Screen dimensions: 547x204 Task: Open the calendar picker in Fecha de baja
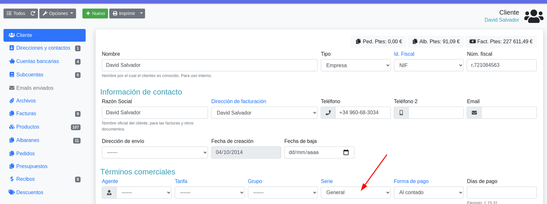[x=346, y=152]
